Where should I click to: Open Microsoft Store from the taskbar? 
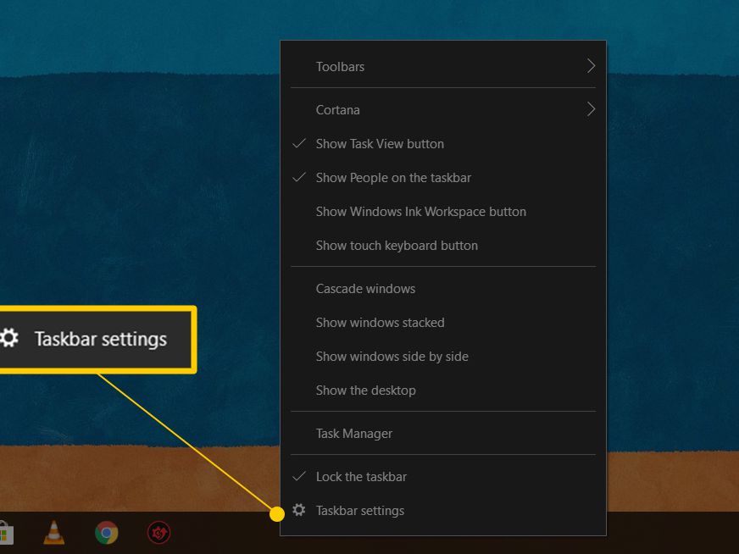coord(7,533)
